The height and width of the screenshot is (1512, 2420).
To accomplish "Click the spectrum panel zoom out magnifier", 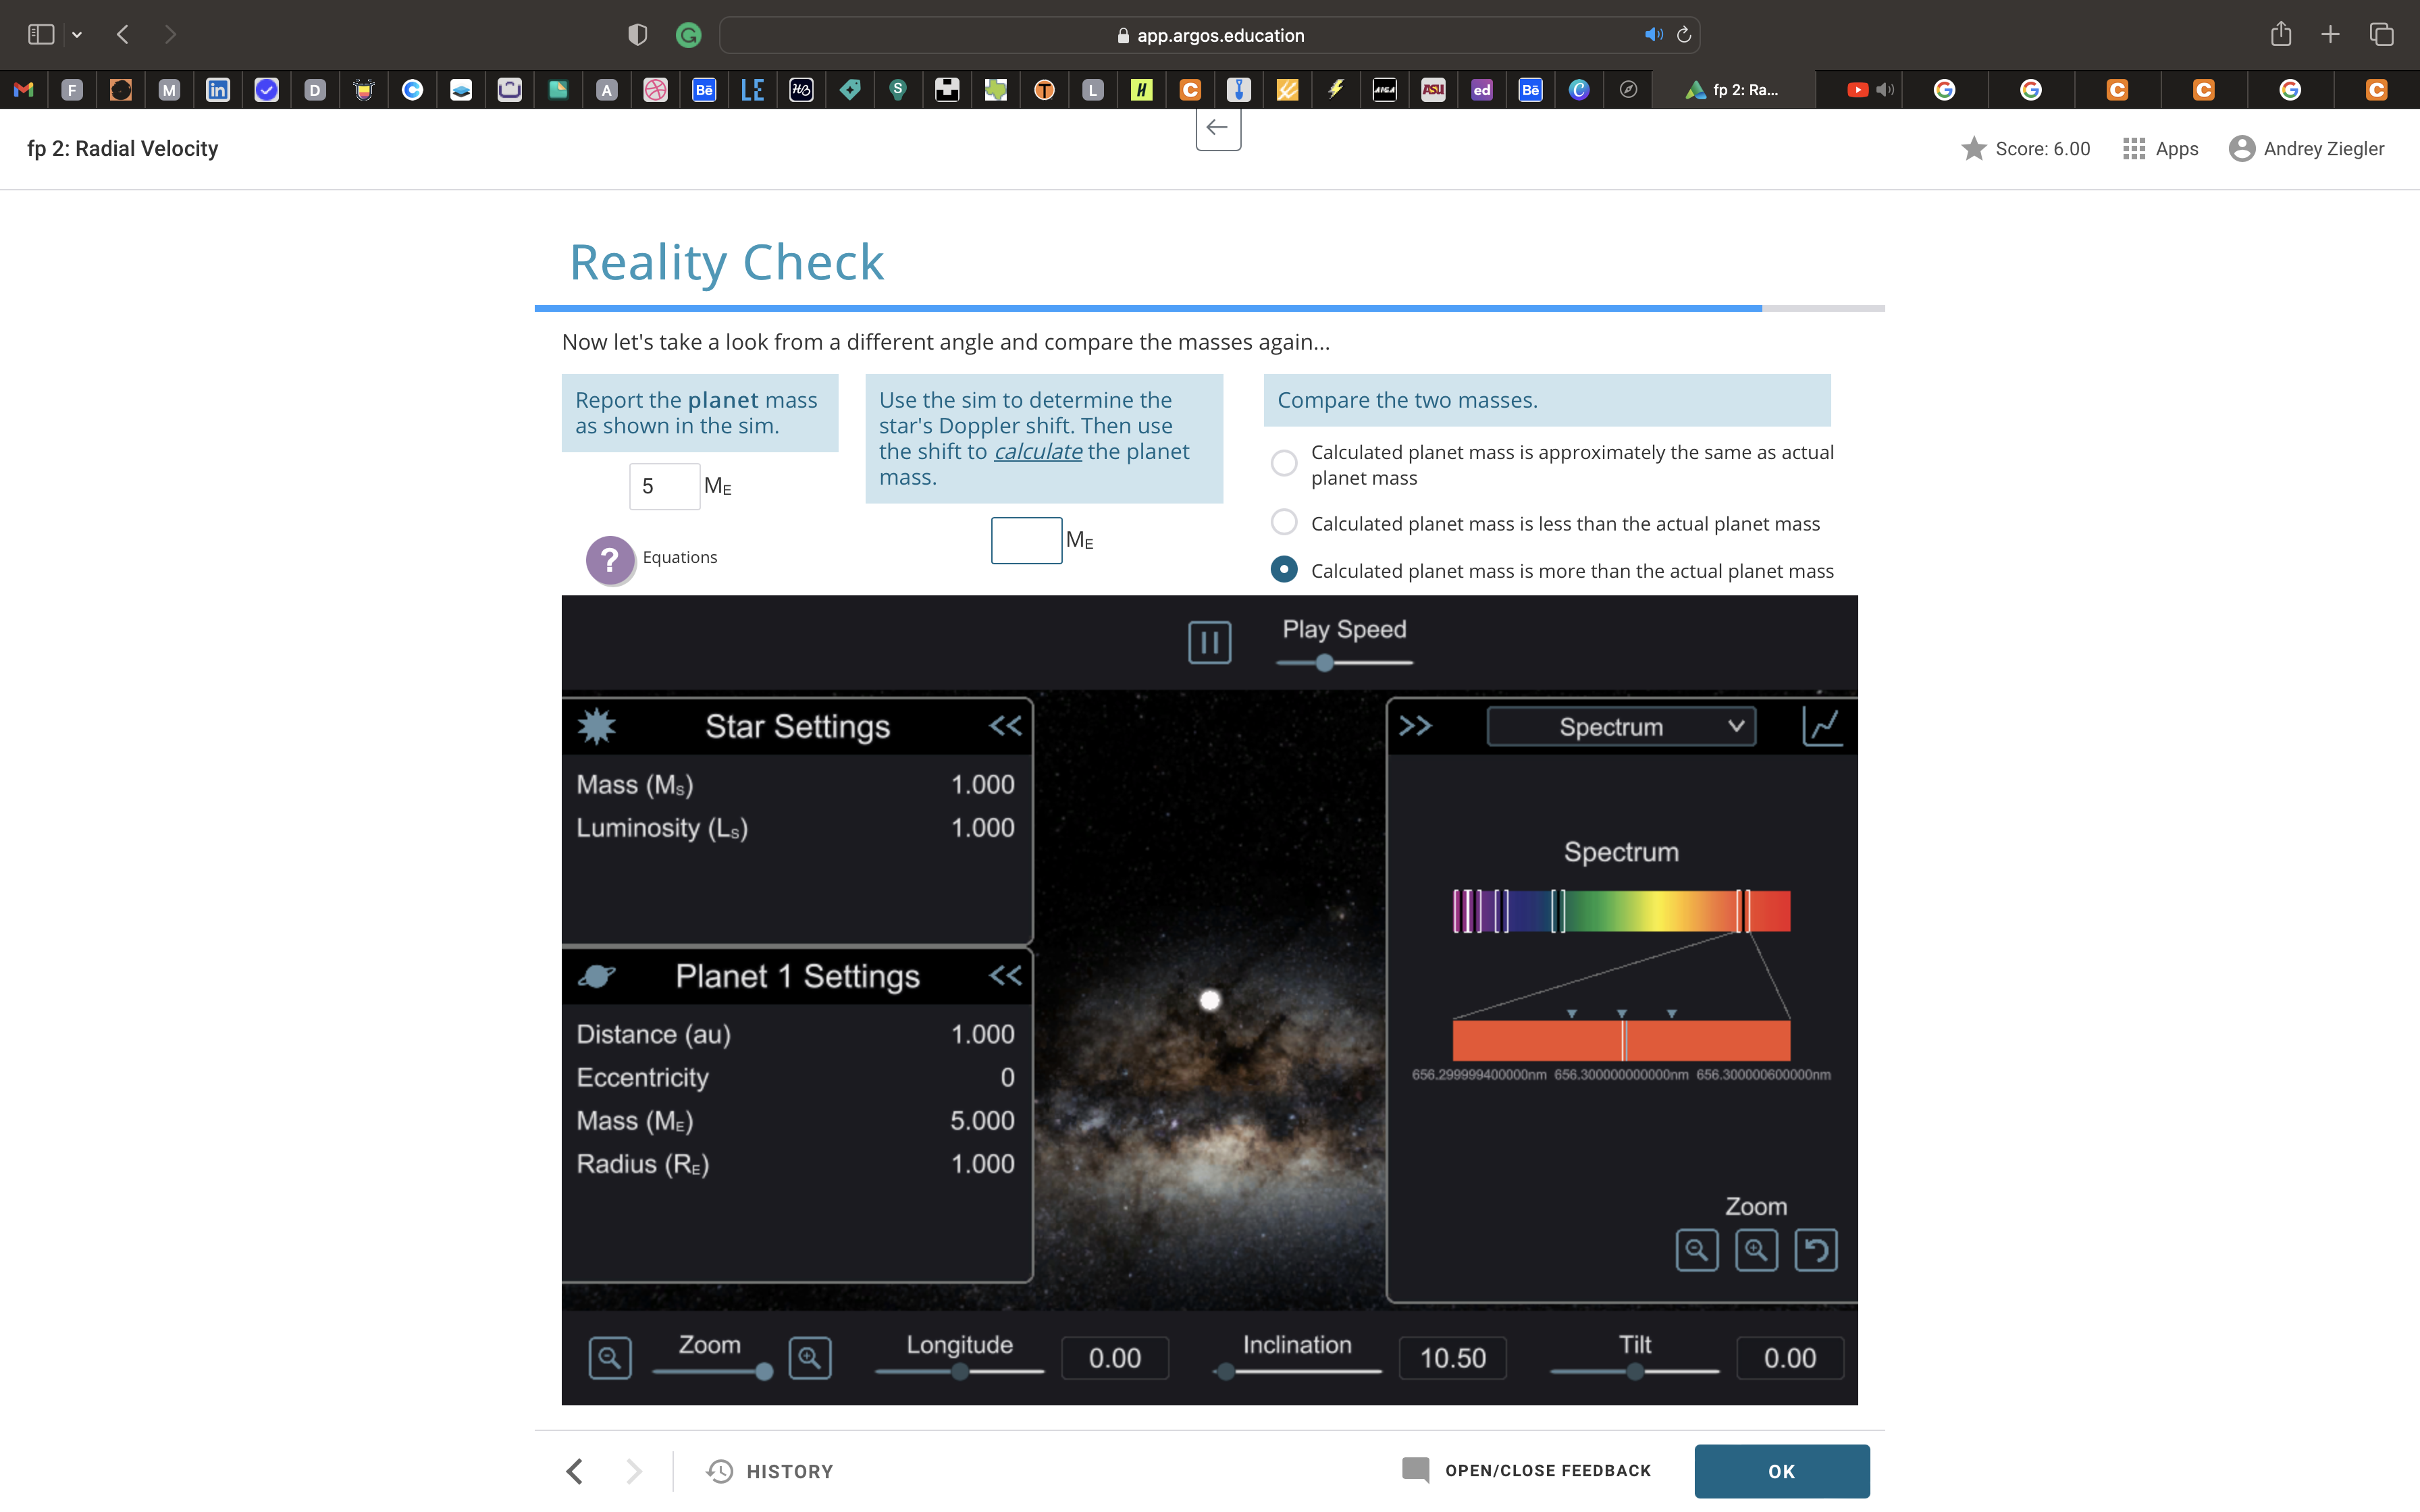I will click(x=1696, y=1250).
